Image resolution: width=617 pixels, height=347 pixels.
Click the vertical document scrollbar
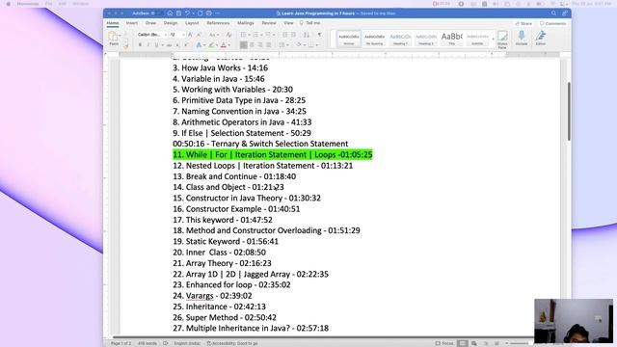tap(569, 112)
